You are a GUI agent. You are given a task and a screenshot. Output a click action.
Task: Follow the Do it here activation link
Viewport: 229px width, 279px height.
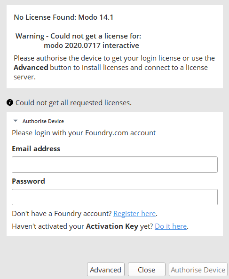[x=171, y=226]
